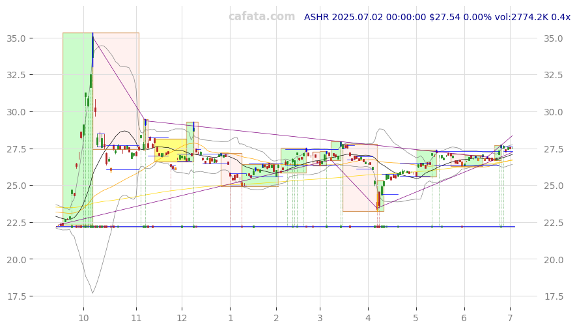Click the '35.0' label on the right axis
This screenshot has width=577, height=329.
(x=554, y=38)
